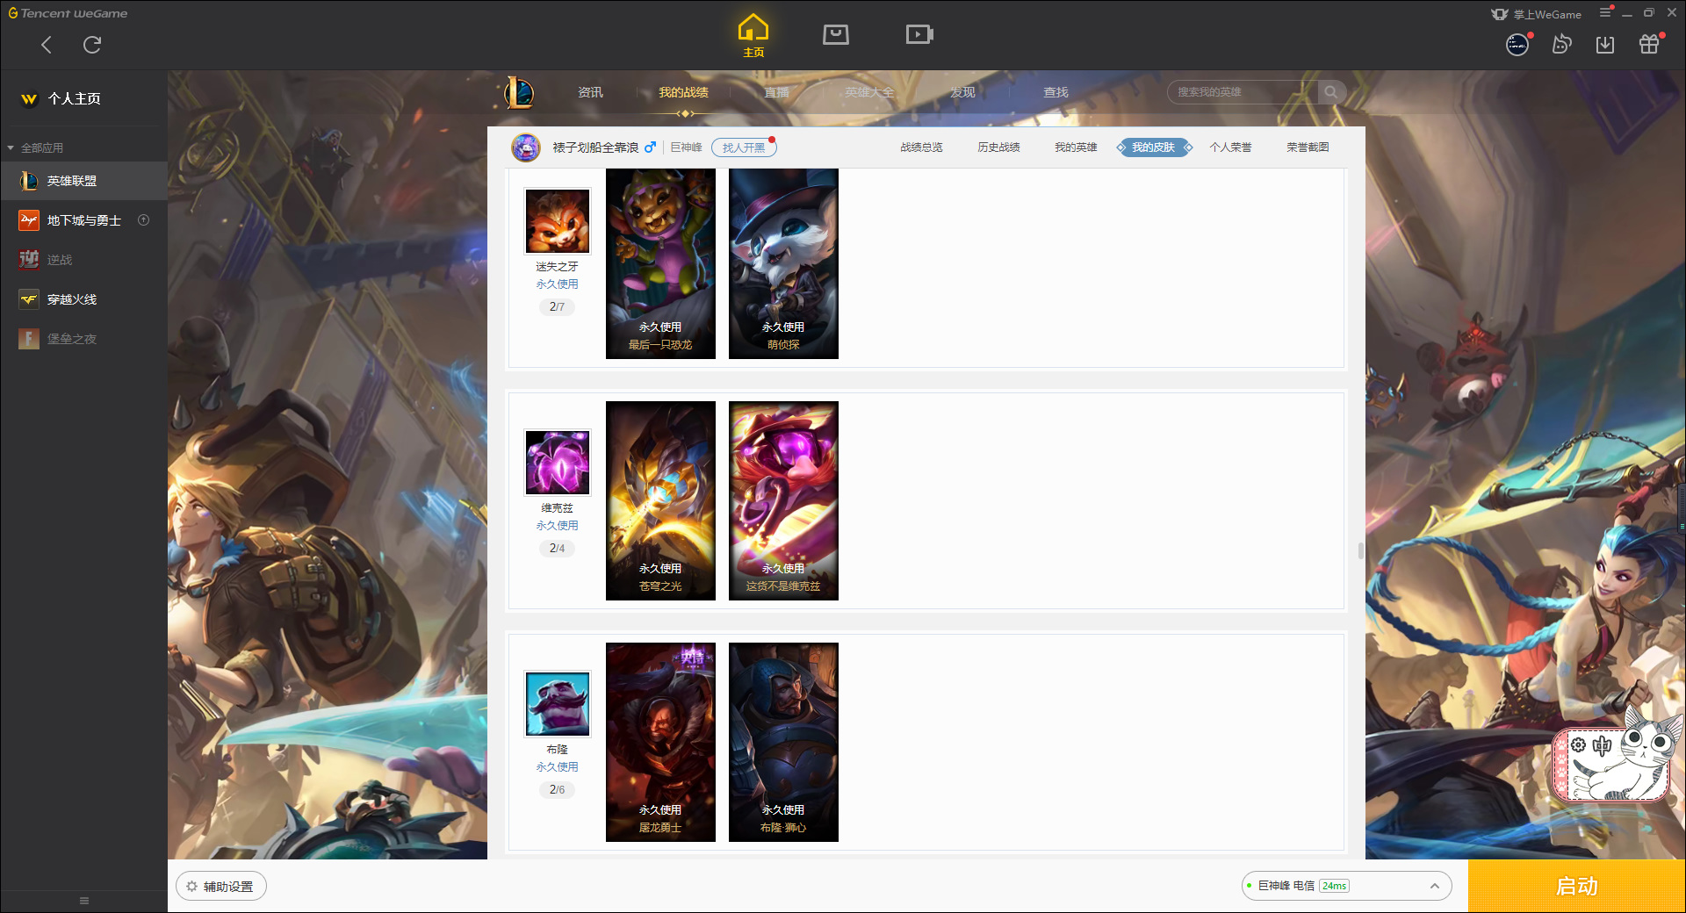Open the video icon in top bar
Image resolution: width=1686 pixels, height=913 pixels.
click(919, 34)
